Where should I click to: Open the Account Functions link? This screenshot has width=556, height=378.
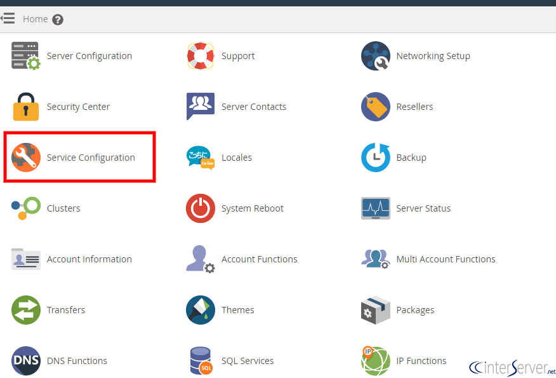259,259
